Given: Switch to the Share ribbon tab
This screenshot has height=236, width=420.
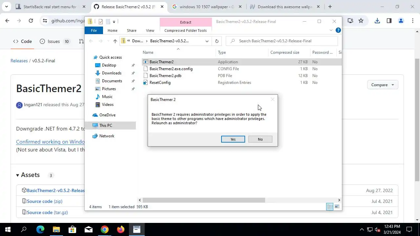Looking at the screenshot, I should click(132, 30).
